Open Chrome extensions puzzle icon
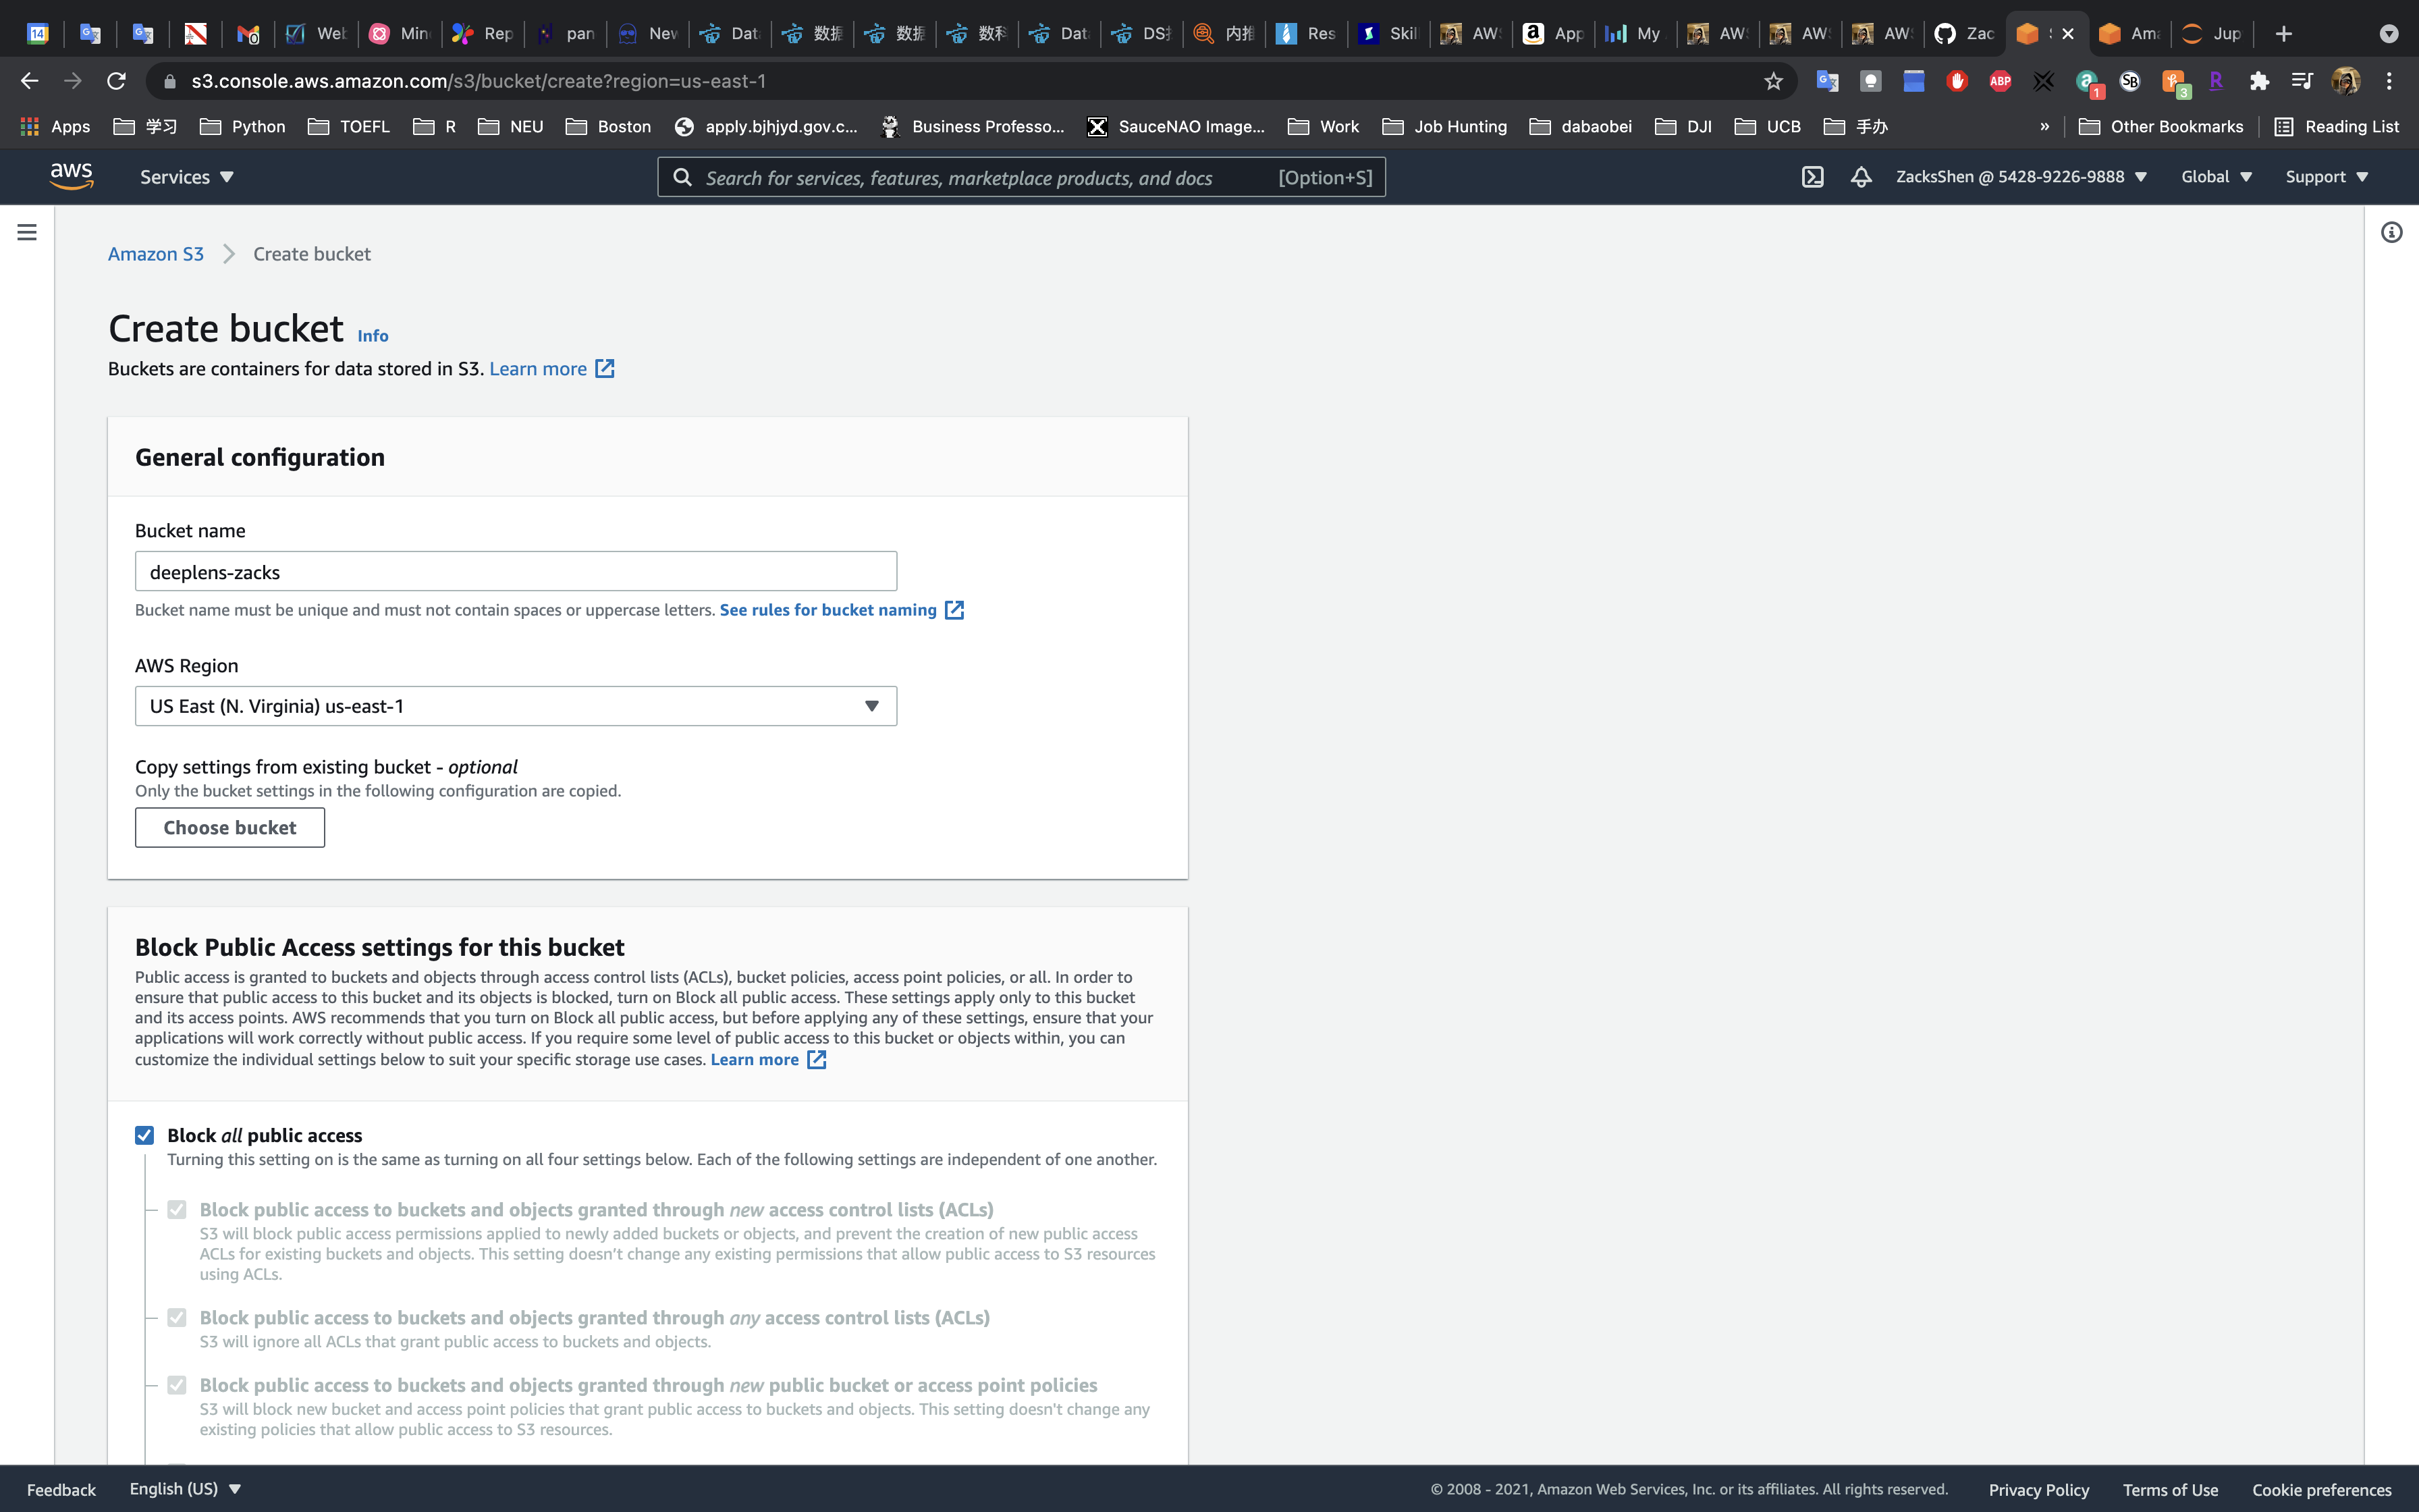 point(2258,81)
